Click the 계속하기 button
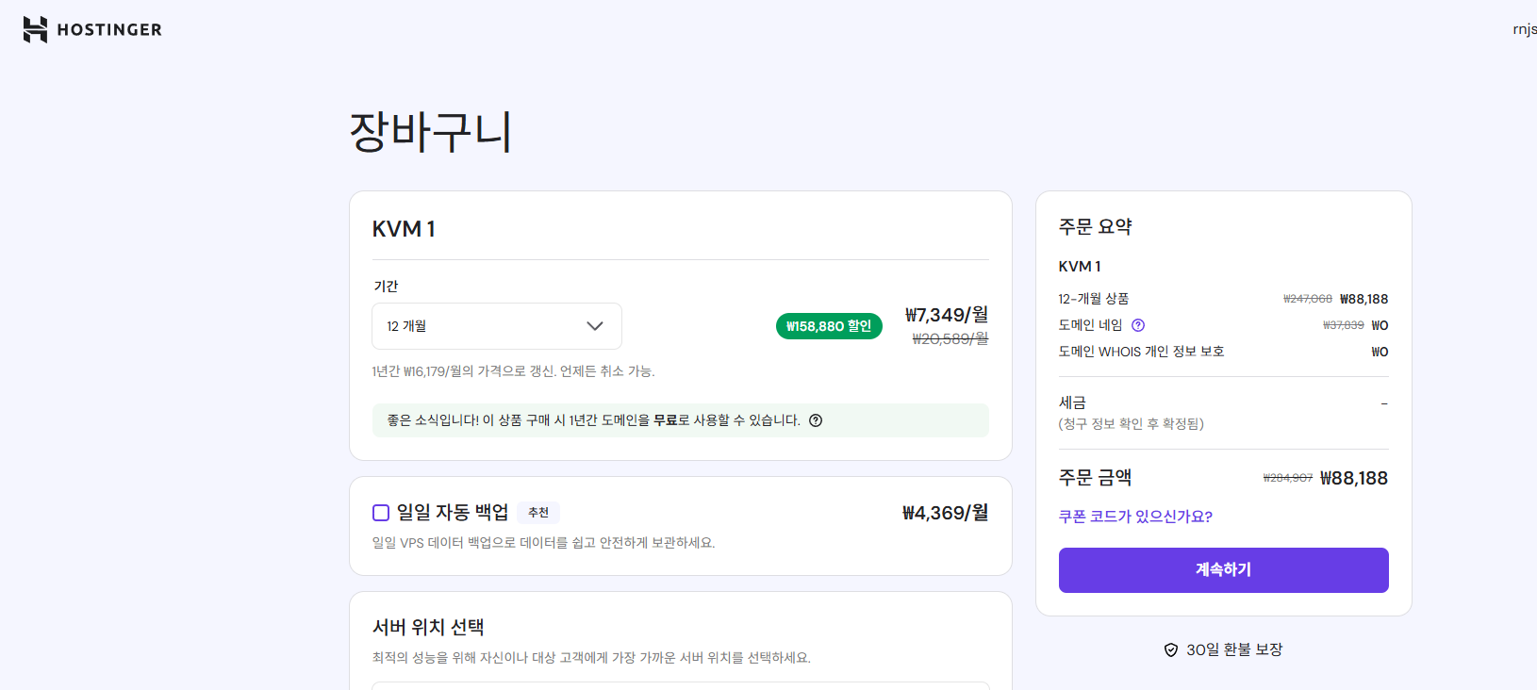 click(1223, 570)
